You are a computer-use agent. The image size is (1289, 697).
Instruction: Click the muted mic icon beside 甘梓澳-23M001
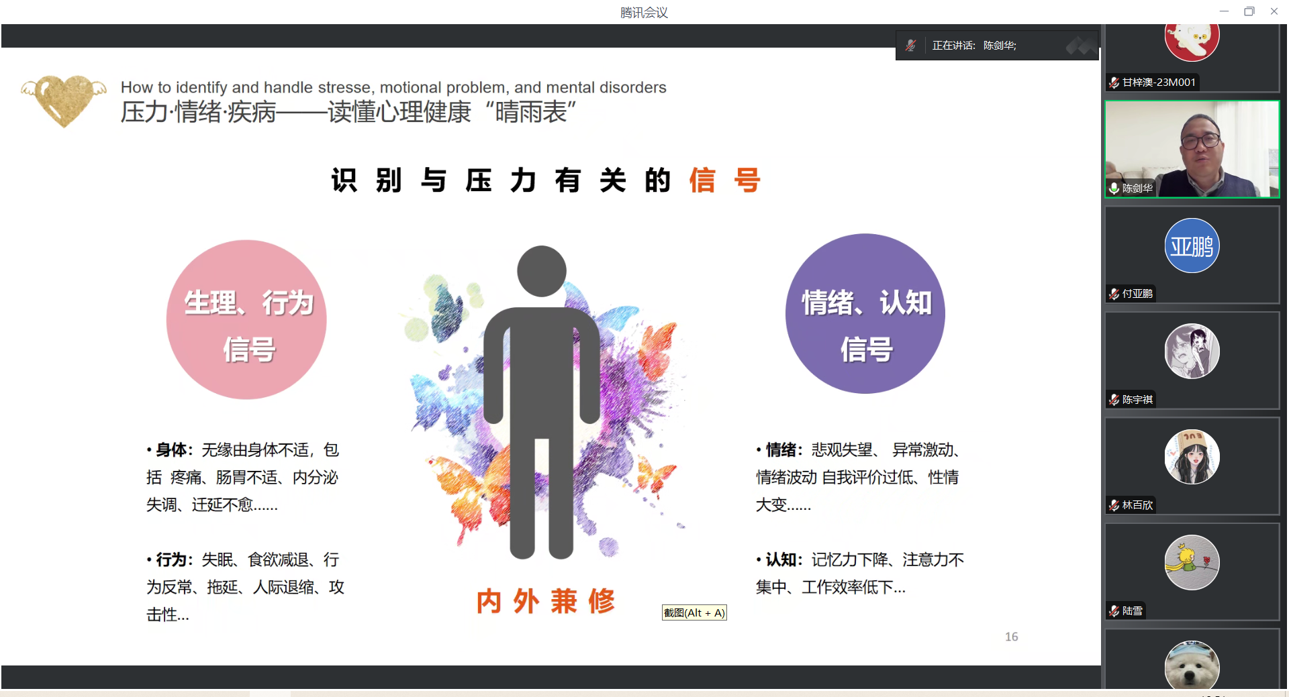click(1114, 83)
